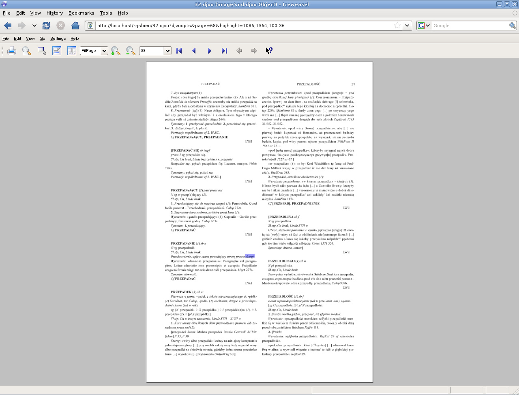Viewport: 519px width, 395px height.
Task: Click page number 57 in header
Action: 353,84
